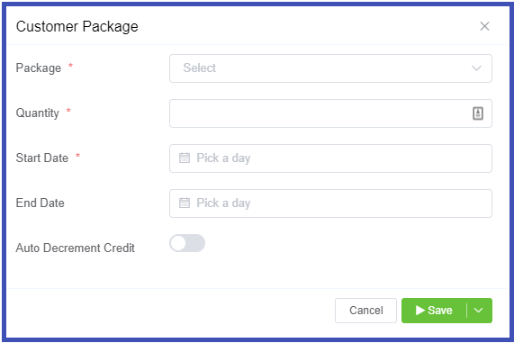Click the End Date calendar icon
This screenshot has width=514, height=343.
(185, 203)
